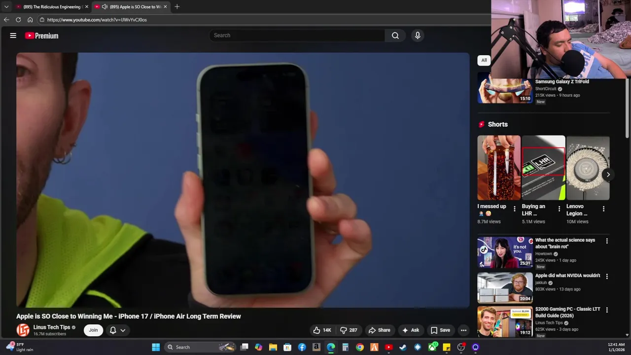Open Microsoft Store from the taskbar
This screenshot has width=631, height=355.
pos(287,347)
